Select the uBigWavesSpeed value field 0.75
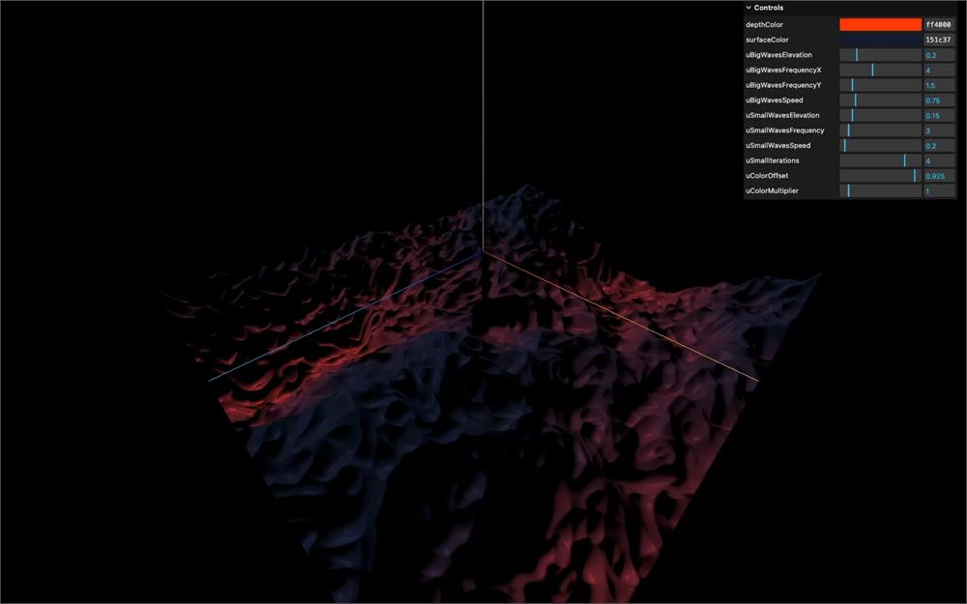The width and height of the screenshot is (967, 604). 939,100
